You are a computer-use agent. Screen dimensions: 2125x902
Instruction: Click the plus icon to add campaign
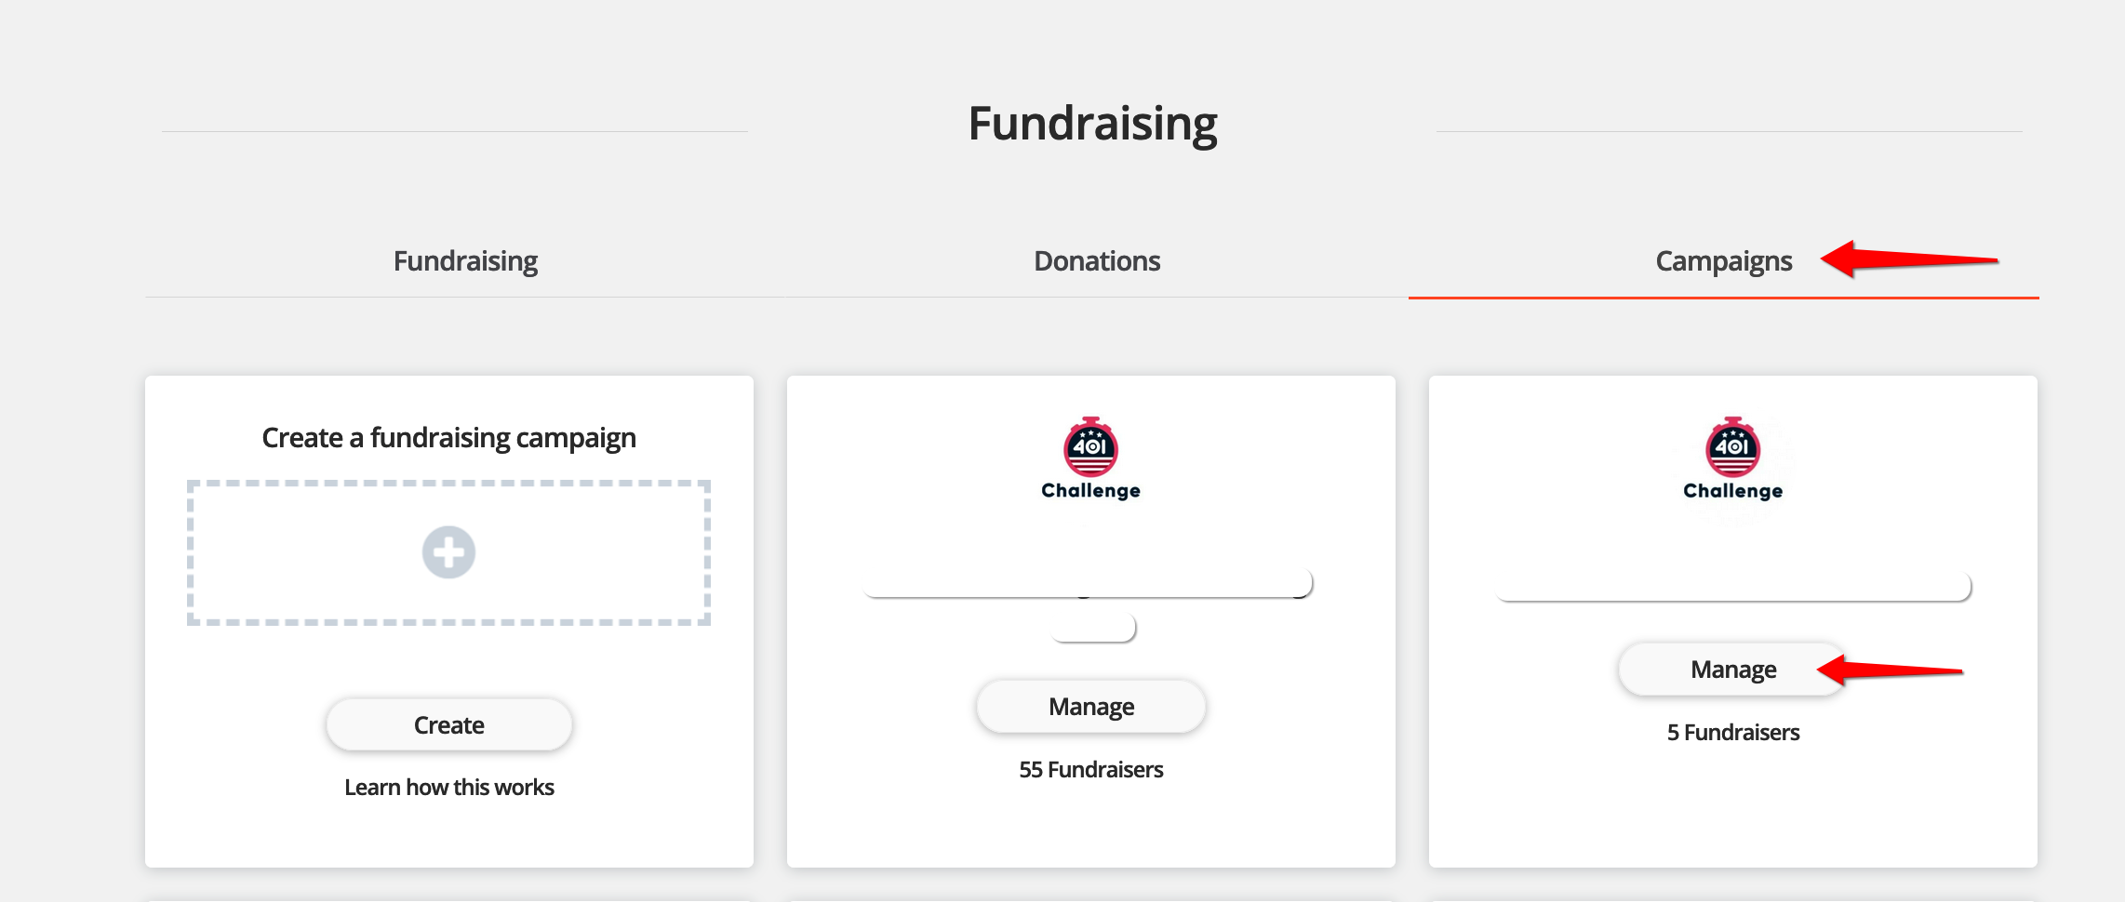point(448,552)
